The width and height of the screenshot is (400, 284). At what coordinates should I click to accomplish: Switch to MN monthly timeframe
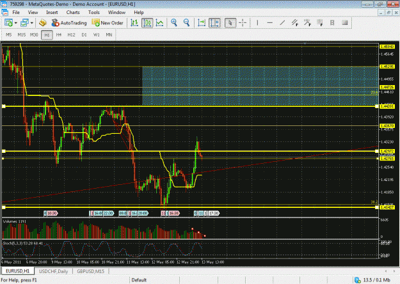(x=109, y=35)
